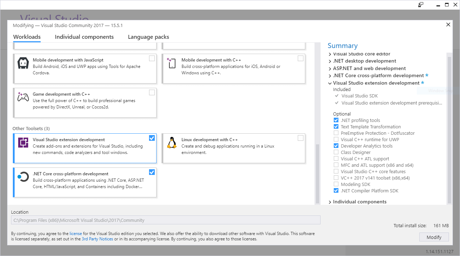The image size is (460, 256).
Task: Uncheck .NET Compiler Platform SDK
Action: pos(336,191)
